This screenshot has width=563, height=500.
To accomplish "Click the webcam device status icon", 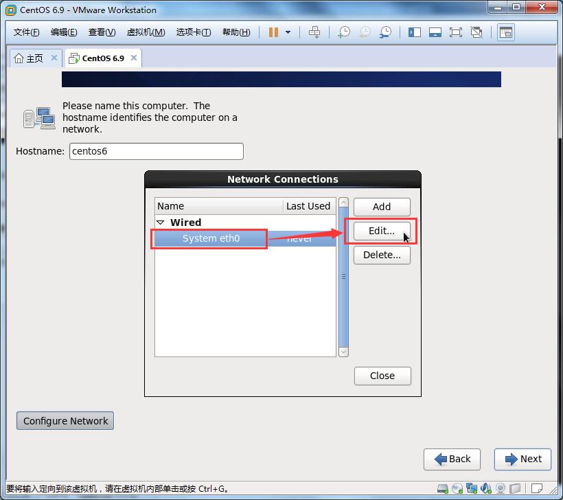I will (500, 488).
